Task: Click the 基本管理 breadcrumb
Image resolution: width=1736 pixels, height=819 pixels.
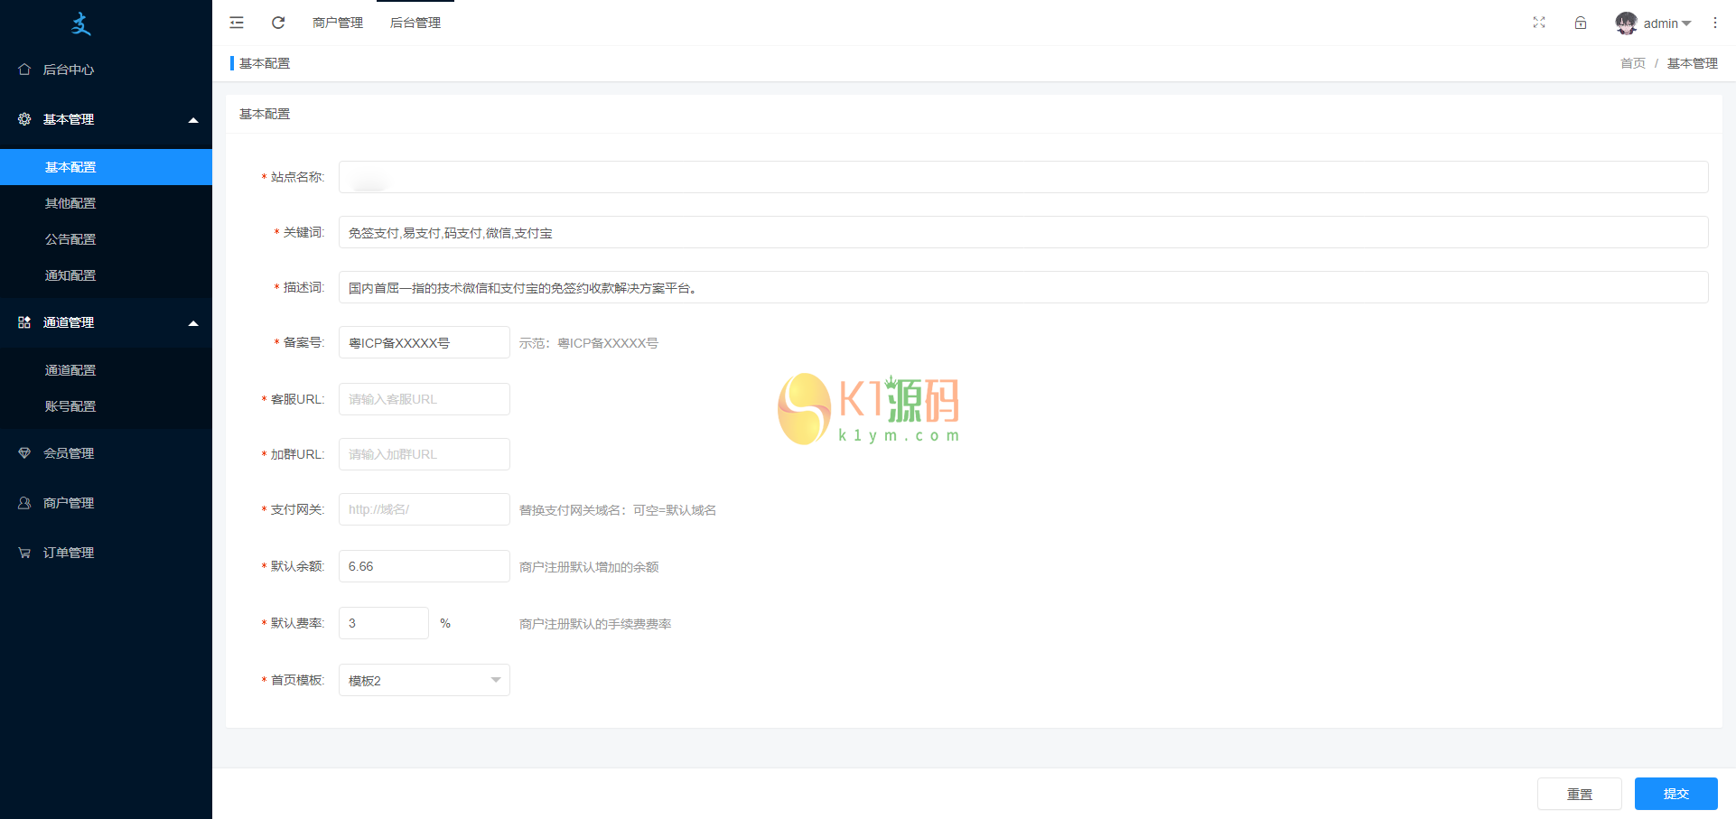Action: click(x=1693, y=63)
